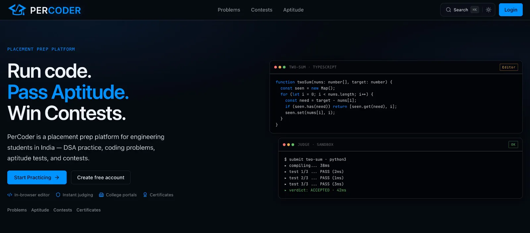Image resolution: width=530 pixels, height=233 pixels.
Task: Click the 'for (let i = 0' loop line
Action: pyautogui.click(x=327, y=94)
